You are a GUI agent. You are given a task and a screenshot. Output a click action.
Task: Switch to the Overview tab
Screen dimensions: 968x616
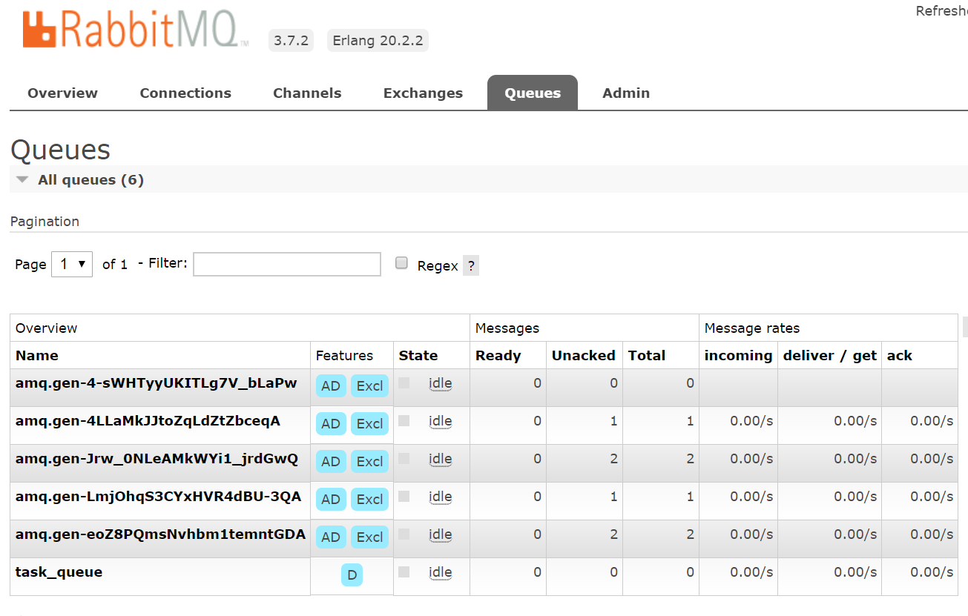pyautogui.click(x=62, y=93)
